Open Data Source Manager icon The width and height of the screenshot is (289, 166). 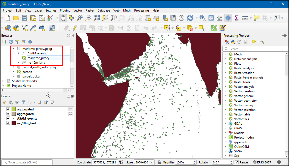[x=7, y=28]
